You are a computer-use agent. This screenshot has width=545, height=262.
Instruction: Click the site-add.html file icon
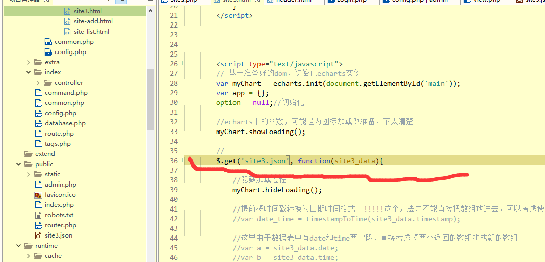point(67,21)
